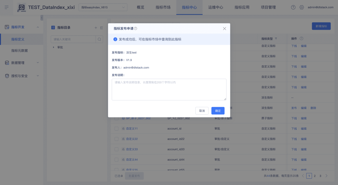Open the 指标easyIndex_V615 project dropdown
Image resolution: width=338 pixels, height=185 pixels.
tap(103, 7)
